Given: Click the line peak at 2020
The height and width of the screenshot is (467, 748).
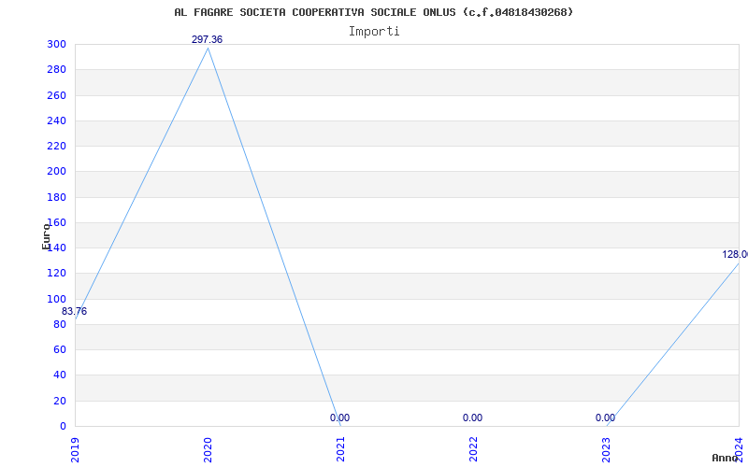Looking at the screenshot, I should (208, 49).
